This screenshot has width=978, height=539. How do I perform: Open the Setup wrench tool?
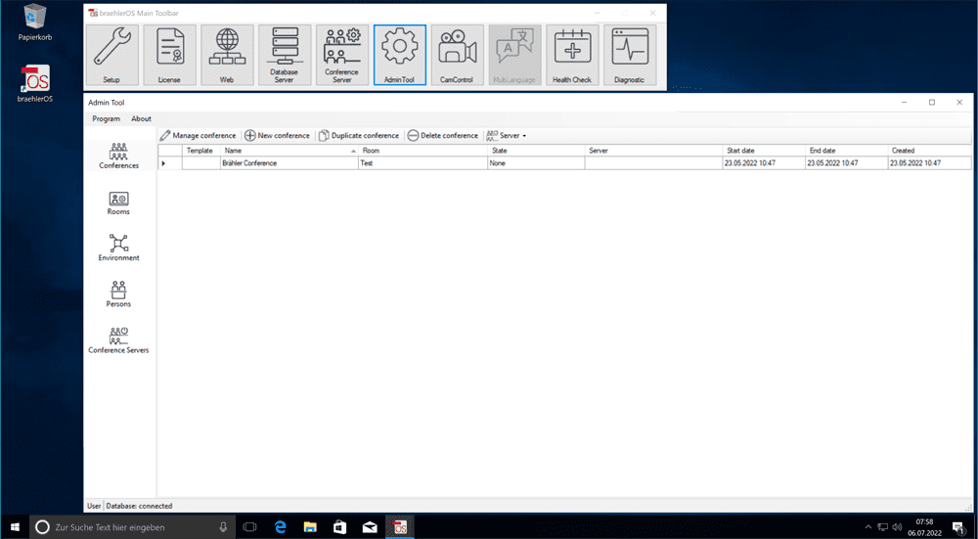click(x=111, y=55)
